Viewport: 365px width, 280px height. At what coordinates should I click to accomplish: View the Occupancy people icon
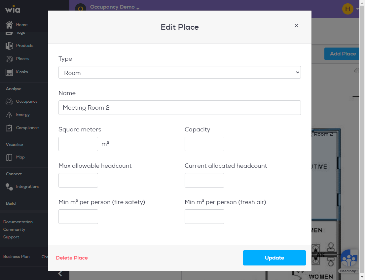coord(9,101)
